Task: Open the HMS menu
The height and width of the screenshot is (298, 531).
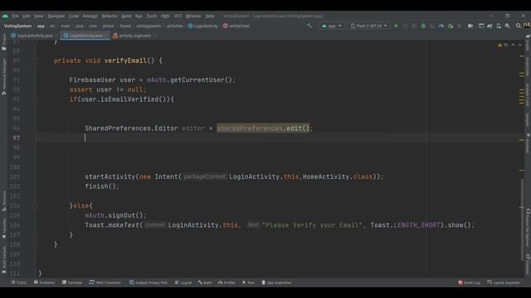Action: [x=165, y=16]
